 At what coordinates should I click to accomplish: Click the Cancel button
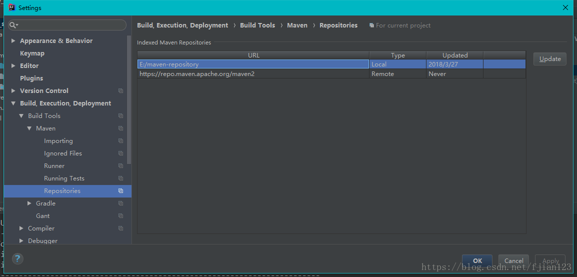click(x=513, y=260)
